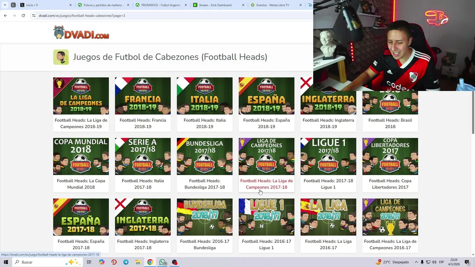The image size is (475, 267).
Task: Open the DVADI.com logo home link
Action: click(81, 32)
